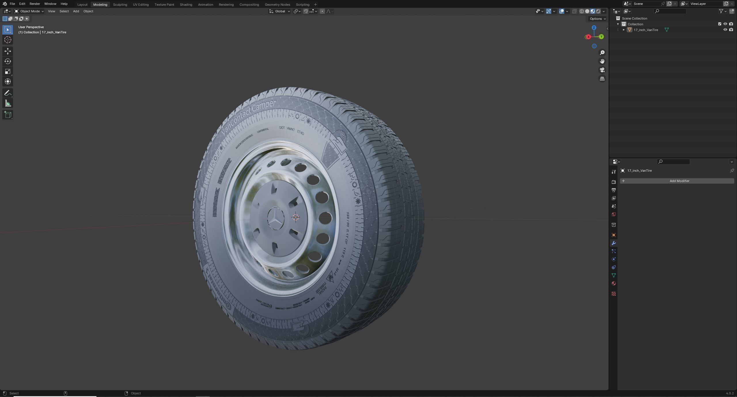
Task: Switch to rendered shading
Action: tap(598, 11)
